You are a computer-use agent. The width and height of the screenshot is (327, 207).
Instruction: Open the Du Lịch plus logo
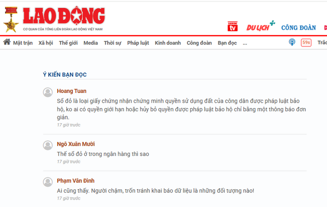pyautogui.click(x=261, y=26)
